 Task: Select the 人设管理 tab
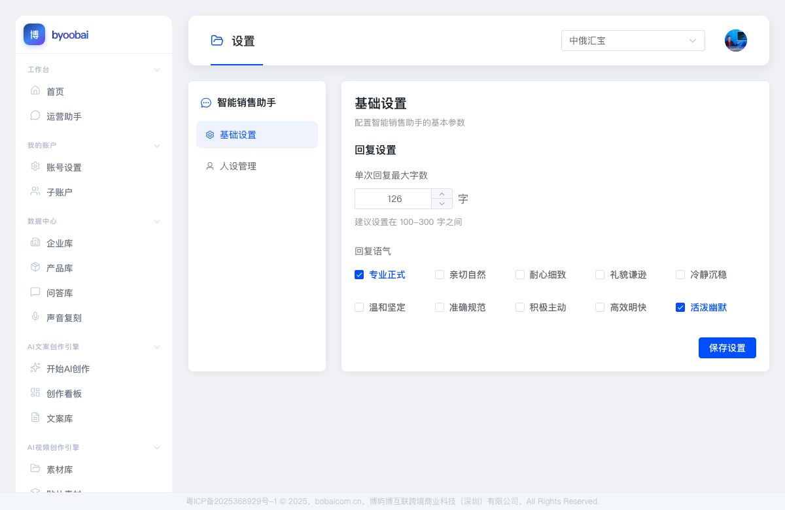pos(257,166)
